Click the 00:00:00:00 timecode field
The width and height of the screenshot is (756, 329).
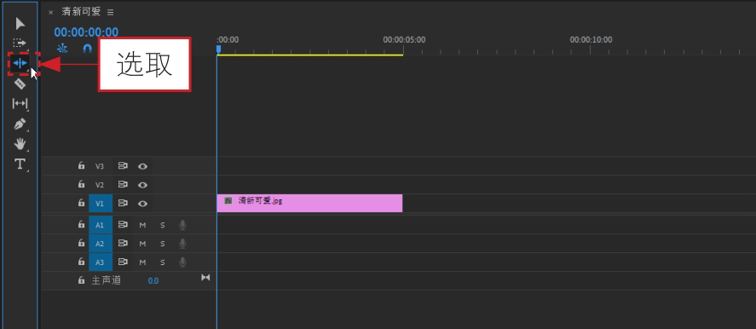pos(86,32)
